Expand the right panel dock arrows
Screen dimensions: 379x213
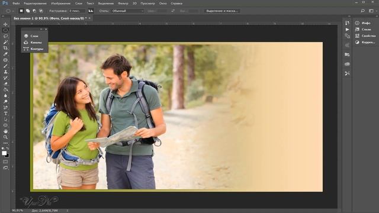click(x=377, y=16)
